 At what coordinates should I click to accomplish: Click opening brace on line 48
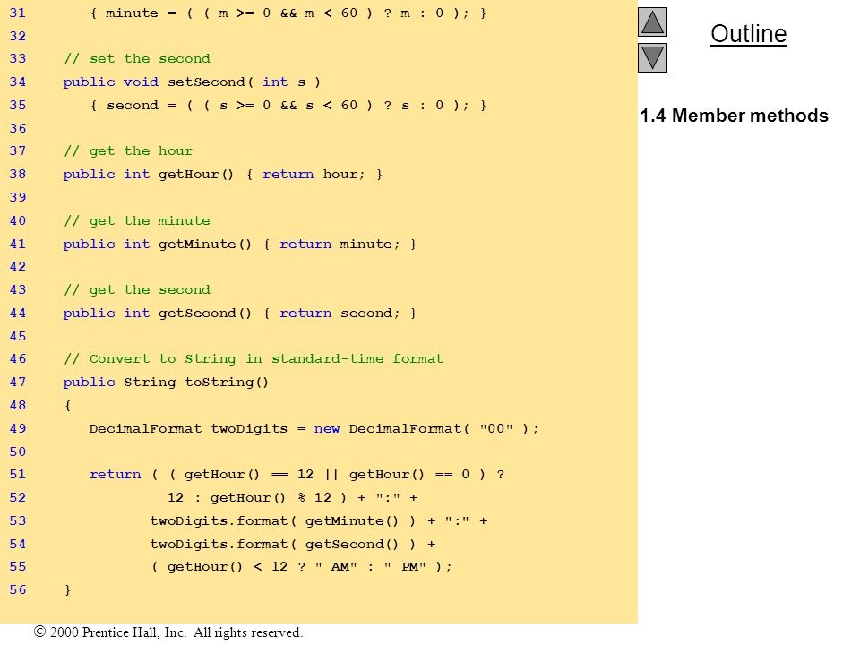(67, 405)
